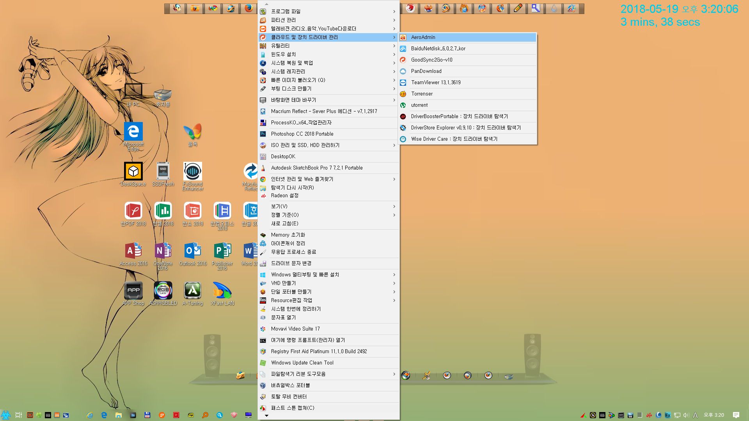Open the Microsoft Edge desktop icon
The image size is (749, 421).
click(133, 136)
